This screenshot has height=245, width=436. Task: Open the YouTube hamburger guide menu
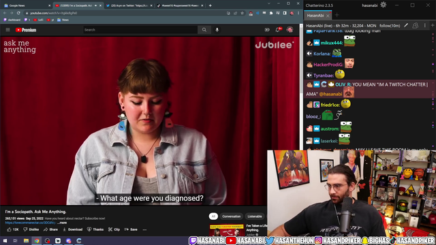coord(7,30)
